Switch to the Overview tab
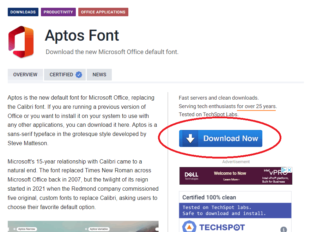The height and width of the screenshot is (232, 317). [x=25, y=75]
